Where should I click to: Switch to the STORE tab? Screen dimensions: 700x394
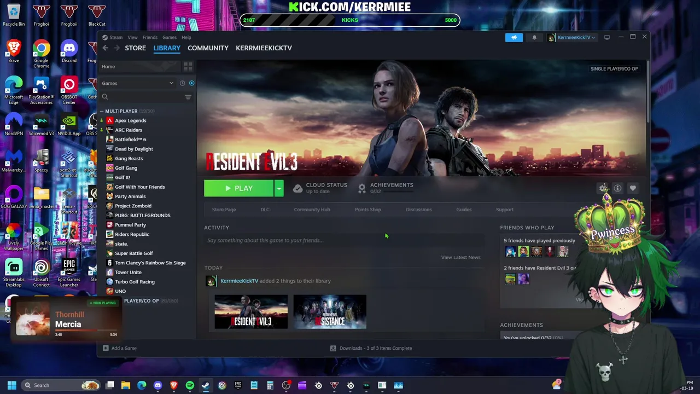pyautogui.click(x=135, y=48)
